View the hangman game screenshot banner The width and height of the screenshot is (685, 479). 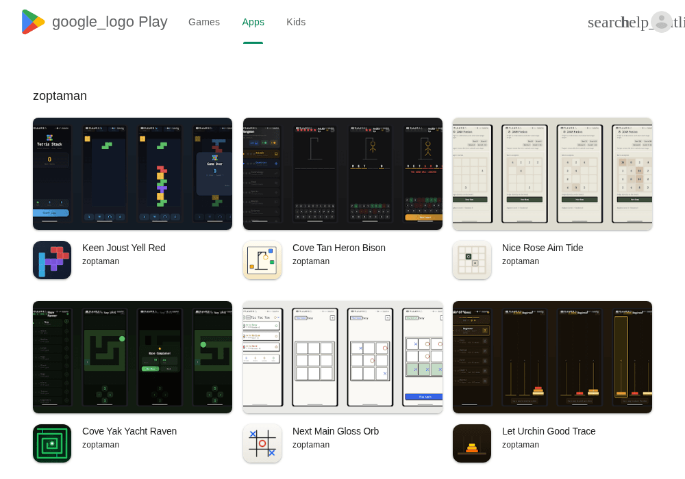click(x=342, y=174)
